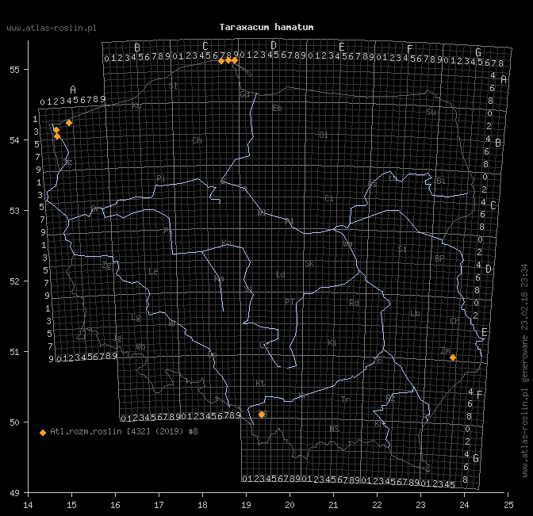This screenshot has height=516, width=533.
Task: Click the NS city label
Action: coord(335,429)
